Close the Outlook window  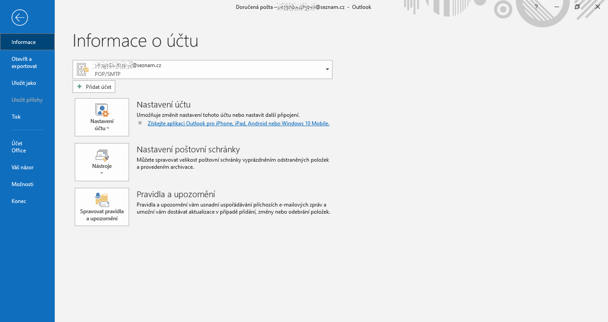click(598, 7)
